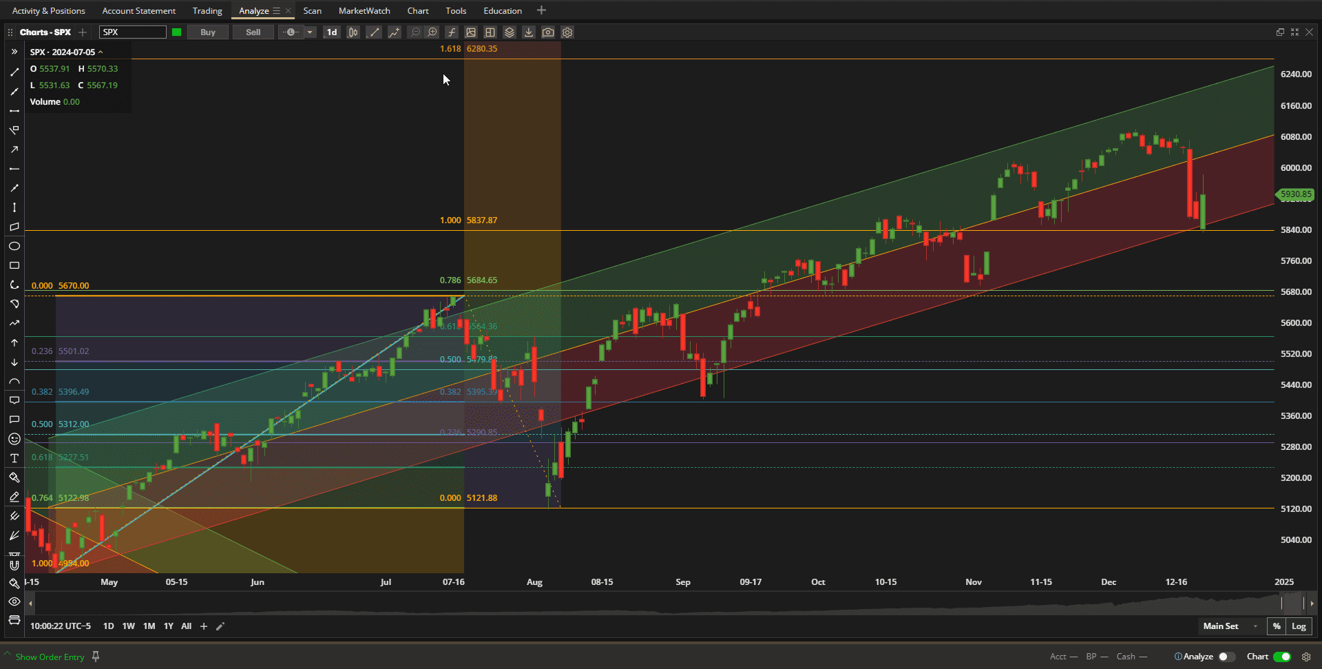This screenshot has height=669, width=1322.
Task: Select the down arrow marker tool
Action: [14, 362]
